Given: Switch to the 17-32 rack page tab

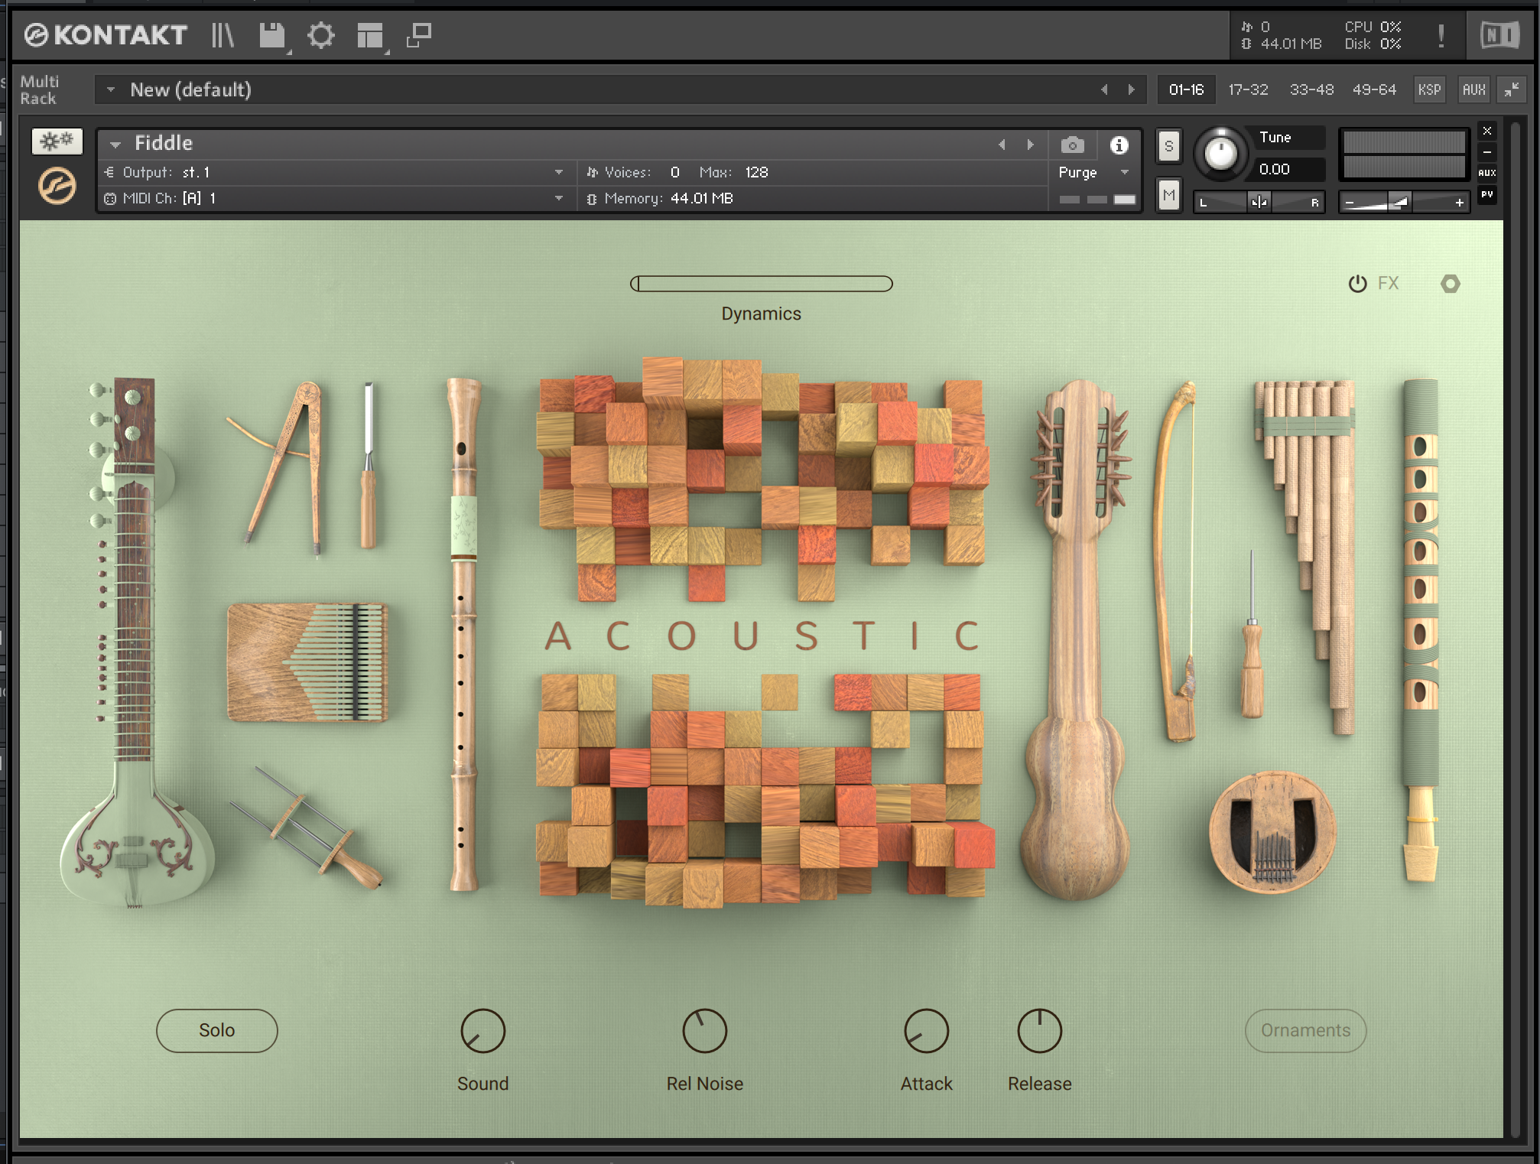Looking at the screenshot, I should tap(1248, 89).
